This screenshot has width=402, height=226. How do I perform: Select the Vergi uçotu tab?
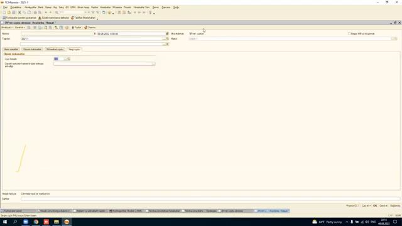(x=74, y=49)
